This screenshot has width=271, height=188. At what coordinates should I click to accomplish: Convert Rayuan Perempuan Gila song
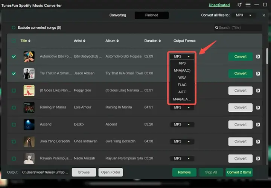240,158
